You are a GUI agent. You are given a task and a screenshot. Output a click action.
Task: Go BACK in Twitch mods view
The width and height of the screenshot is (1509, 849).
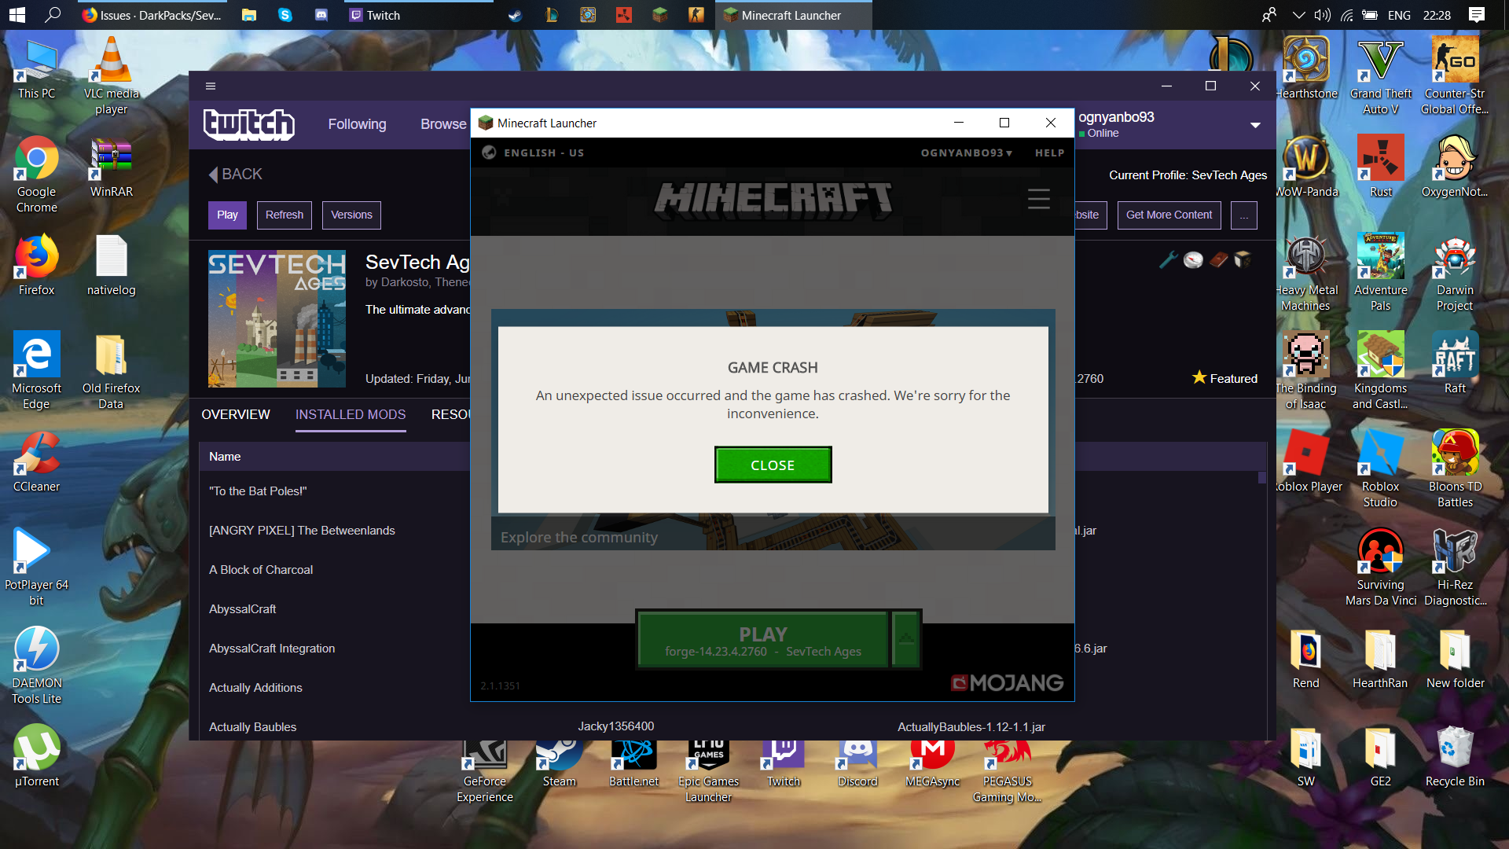click(x=235, y=175)
